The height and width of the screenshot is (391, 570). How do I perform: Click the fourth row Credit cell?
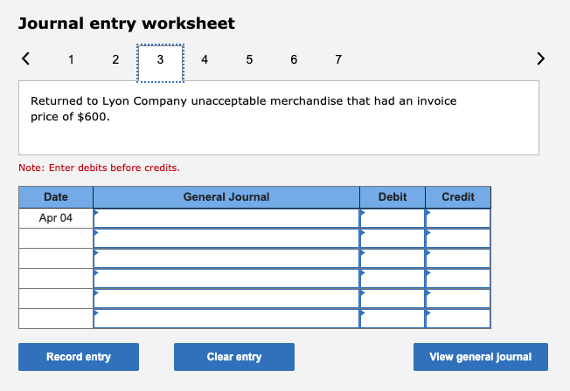458,278
